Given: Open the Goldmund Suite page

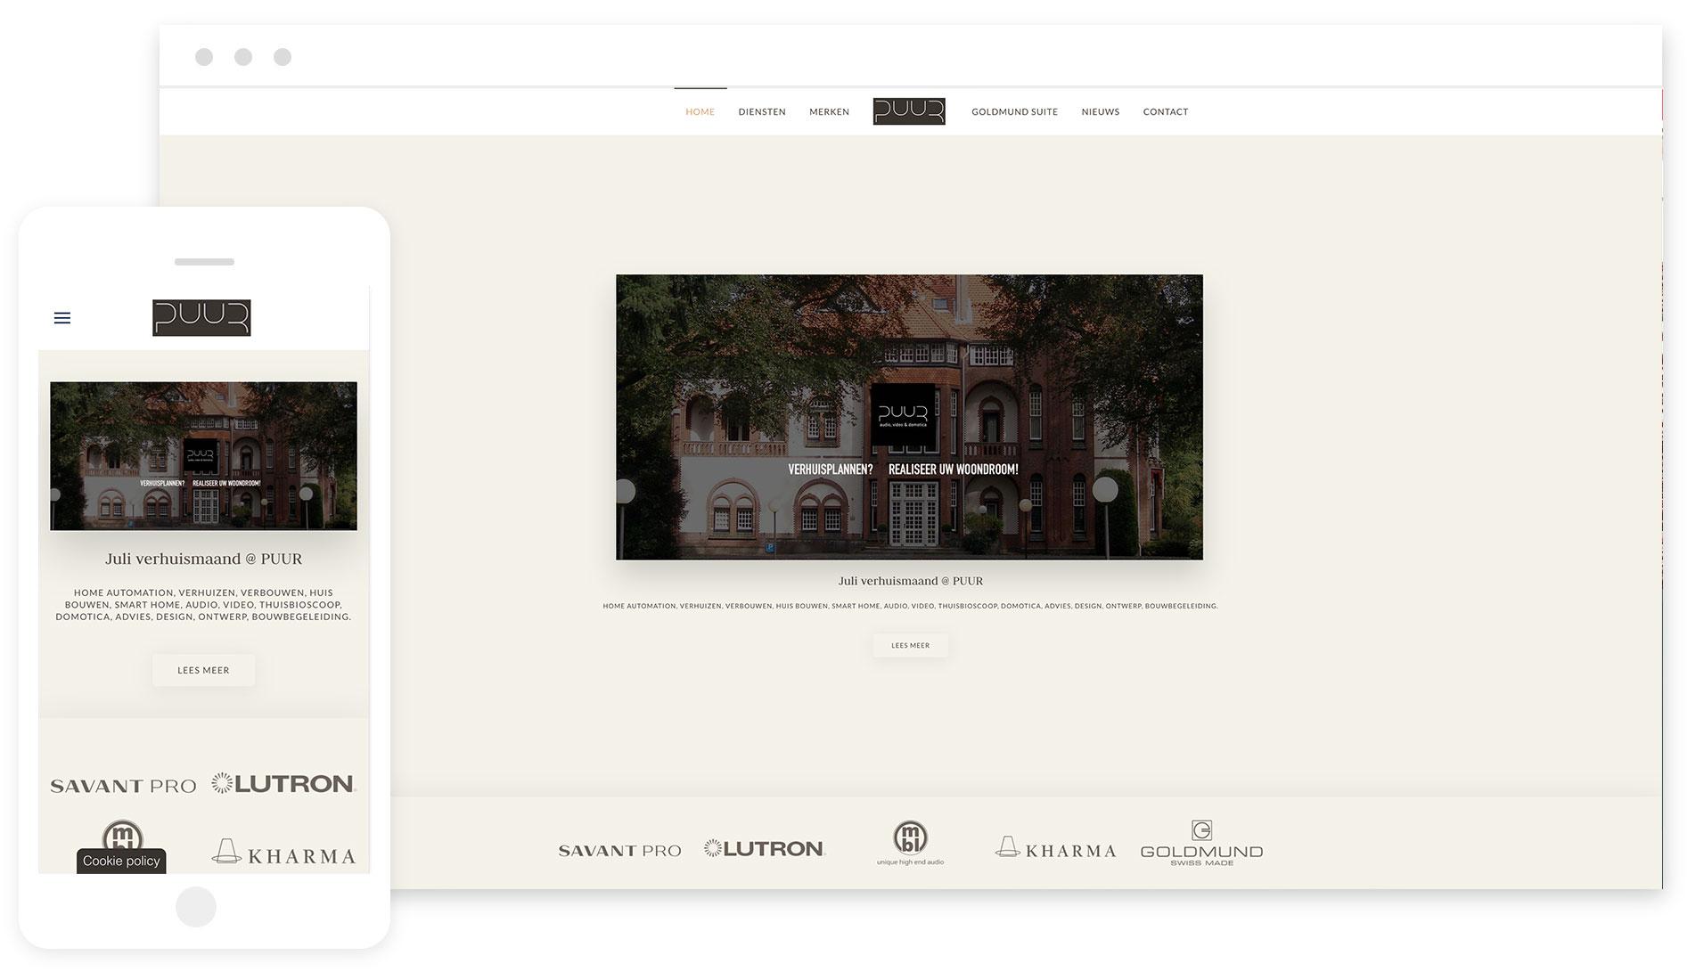Looking at the screenshot, I should coord(1014,112).
